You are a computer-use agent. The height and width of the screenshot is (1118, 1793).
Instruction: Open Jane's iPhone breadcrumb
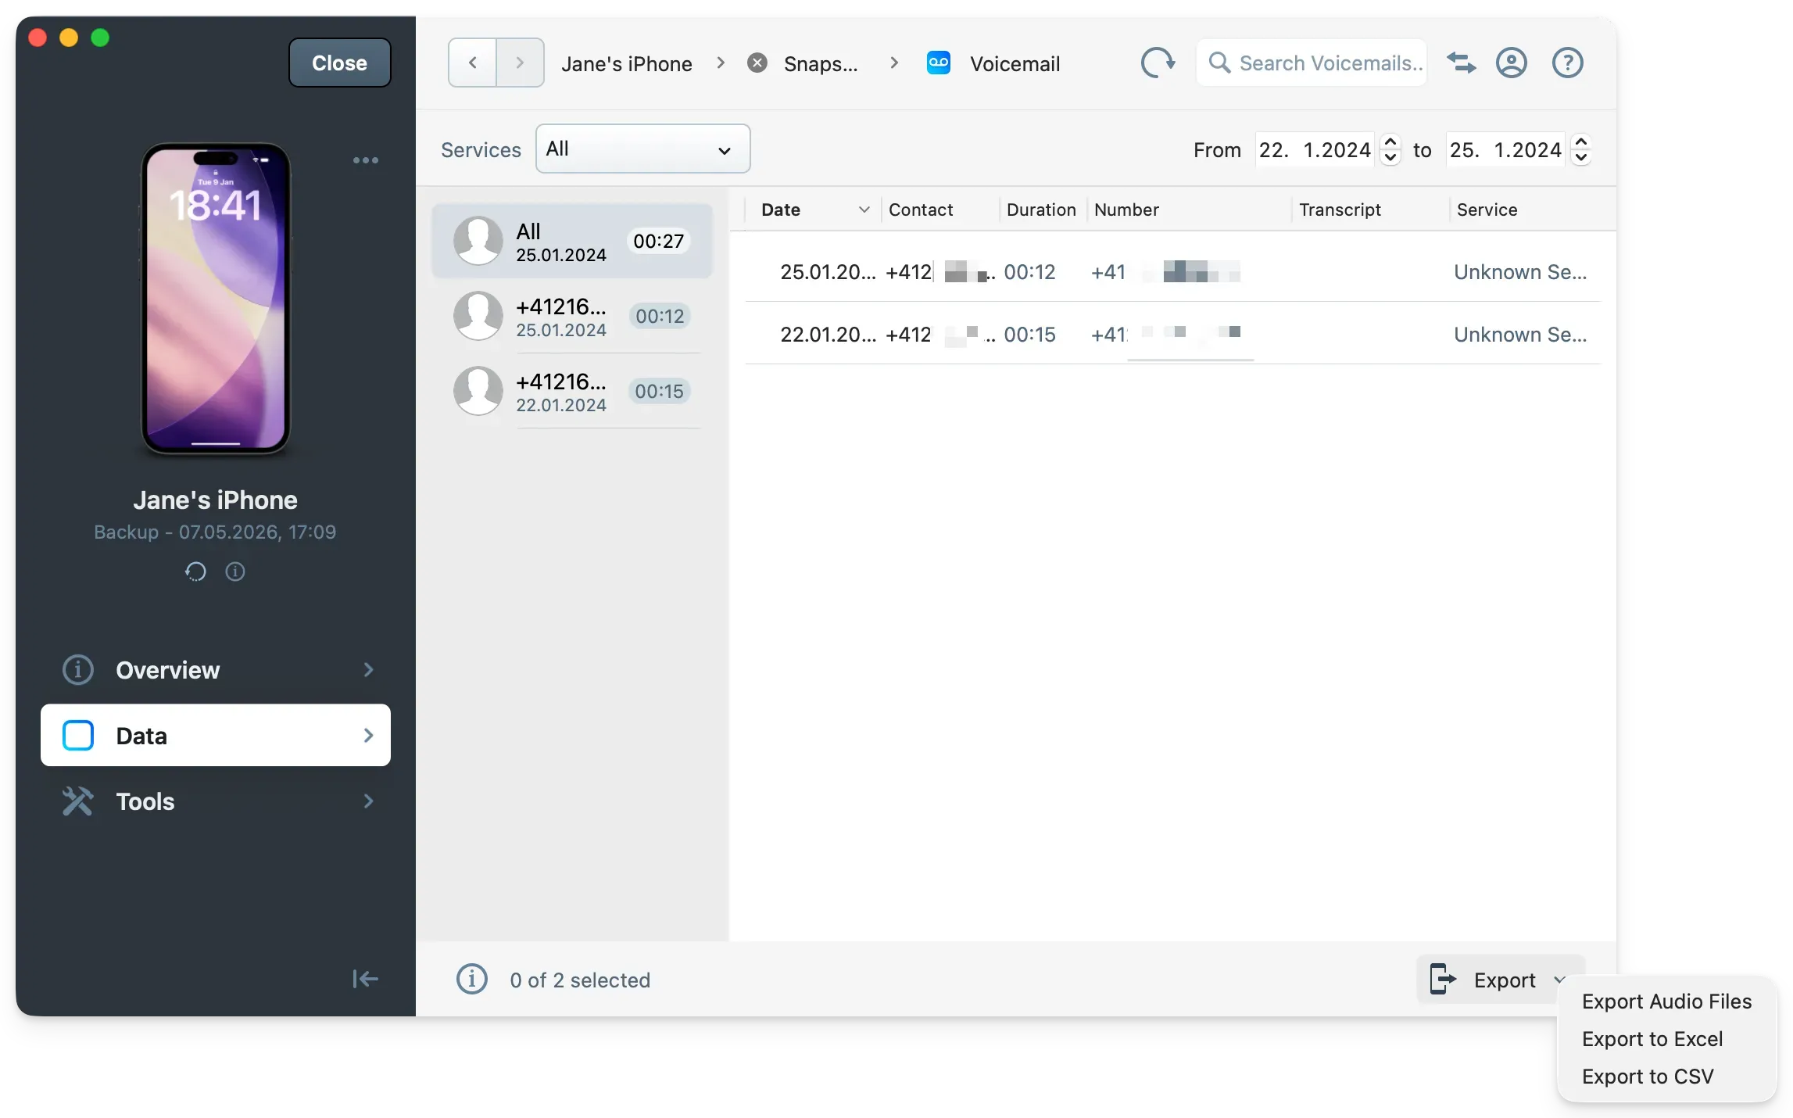click(x=626, y=63)
